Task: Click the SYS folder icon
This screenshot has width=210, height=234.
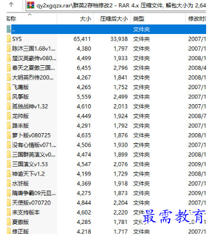Action: 9,39
